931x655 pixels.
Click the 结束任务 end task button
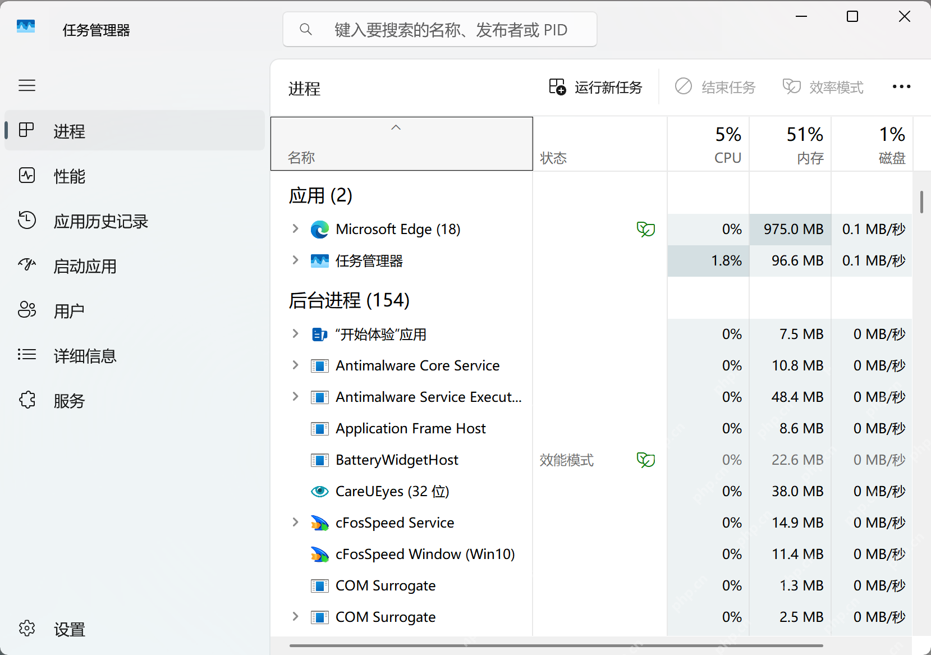point(715,87)
